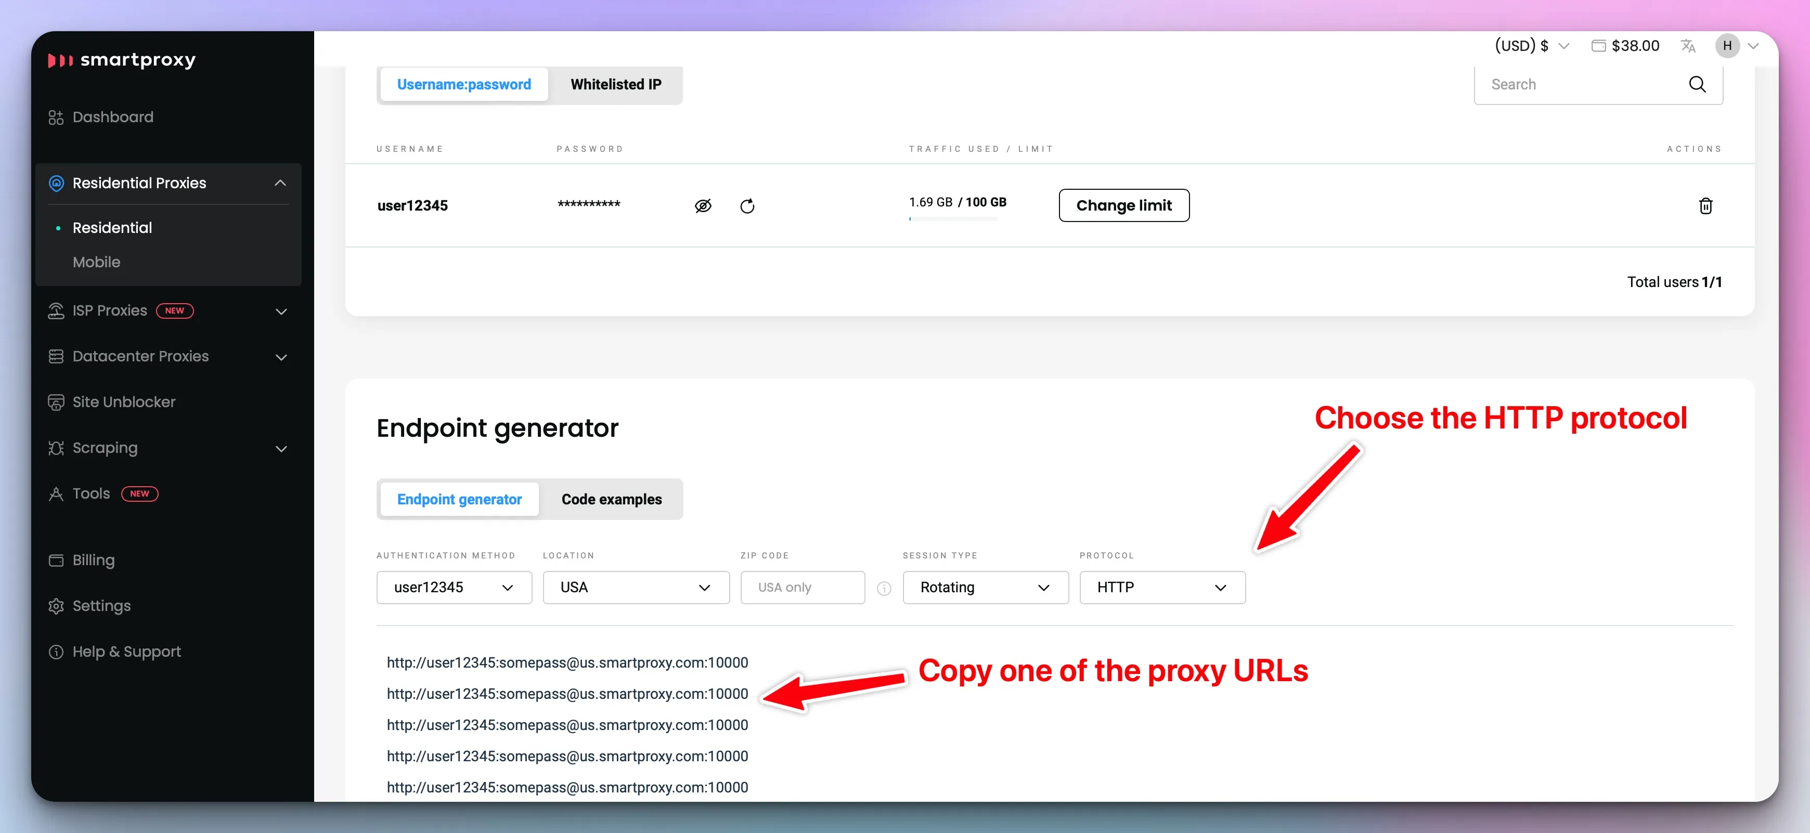Open the Session Type dropdown showing Rotating

coord(985,587)
